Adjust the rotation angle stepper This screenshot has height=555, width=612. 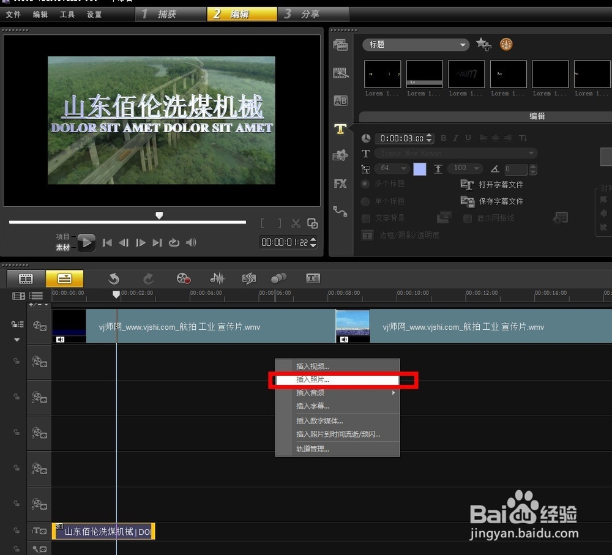(x=533, y=169)
